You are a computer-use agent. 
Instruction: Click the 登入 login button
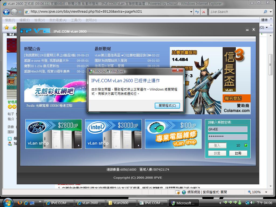pyautogui.click(x=217, y=145)
